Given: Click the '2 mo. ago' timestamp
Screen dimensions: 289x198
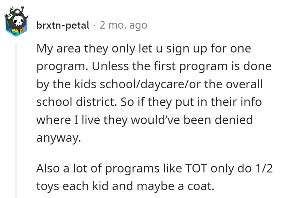Looking at the screenshot, I should tap(123, 25).
